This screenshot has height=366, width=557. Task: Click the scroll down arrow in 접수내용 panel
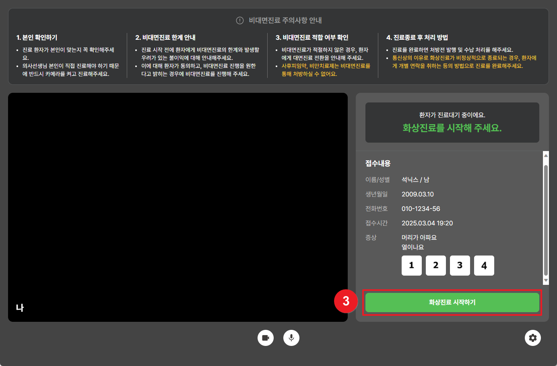pyautogui.click(x=546, y=280)
